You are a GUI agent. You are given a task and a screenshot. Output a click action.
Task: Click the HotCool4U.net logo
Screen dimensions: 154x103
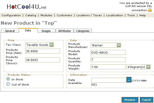[23, 6]
